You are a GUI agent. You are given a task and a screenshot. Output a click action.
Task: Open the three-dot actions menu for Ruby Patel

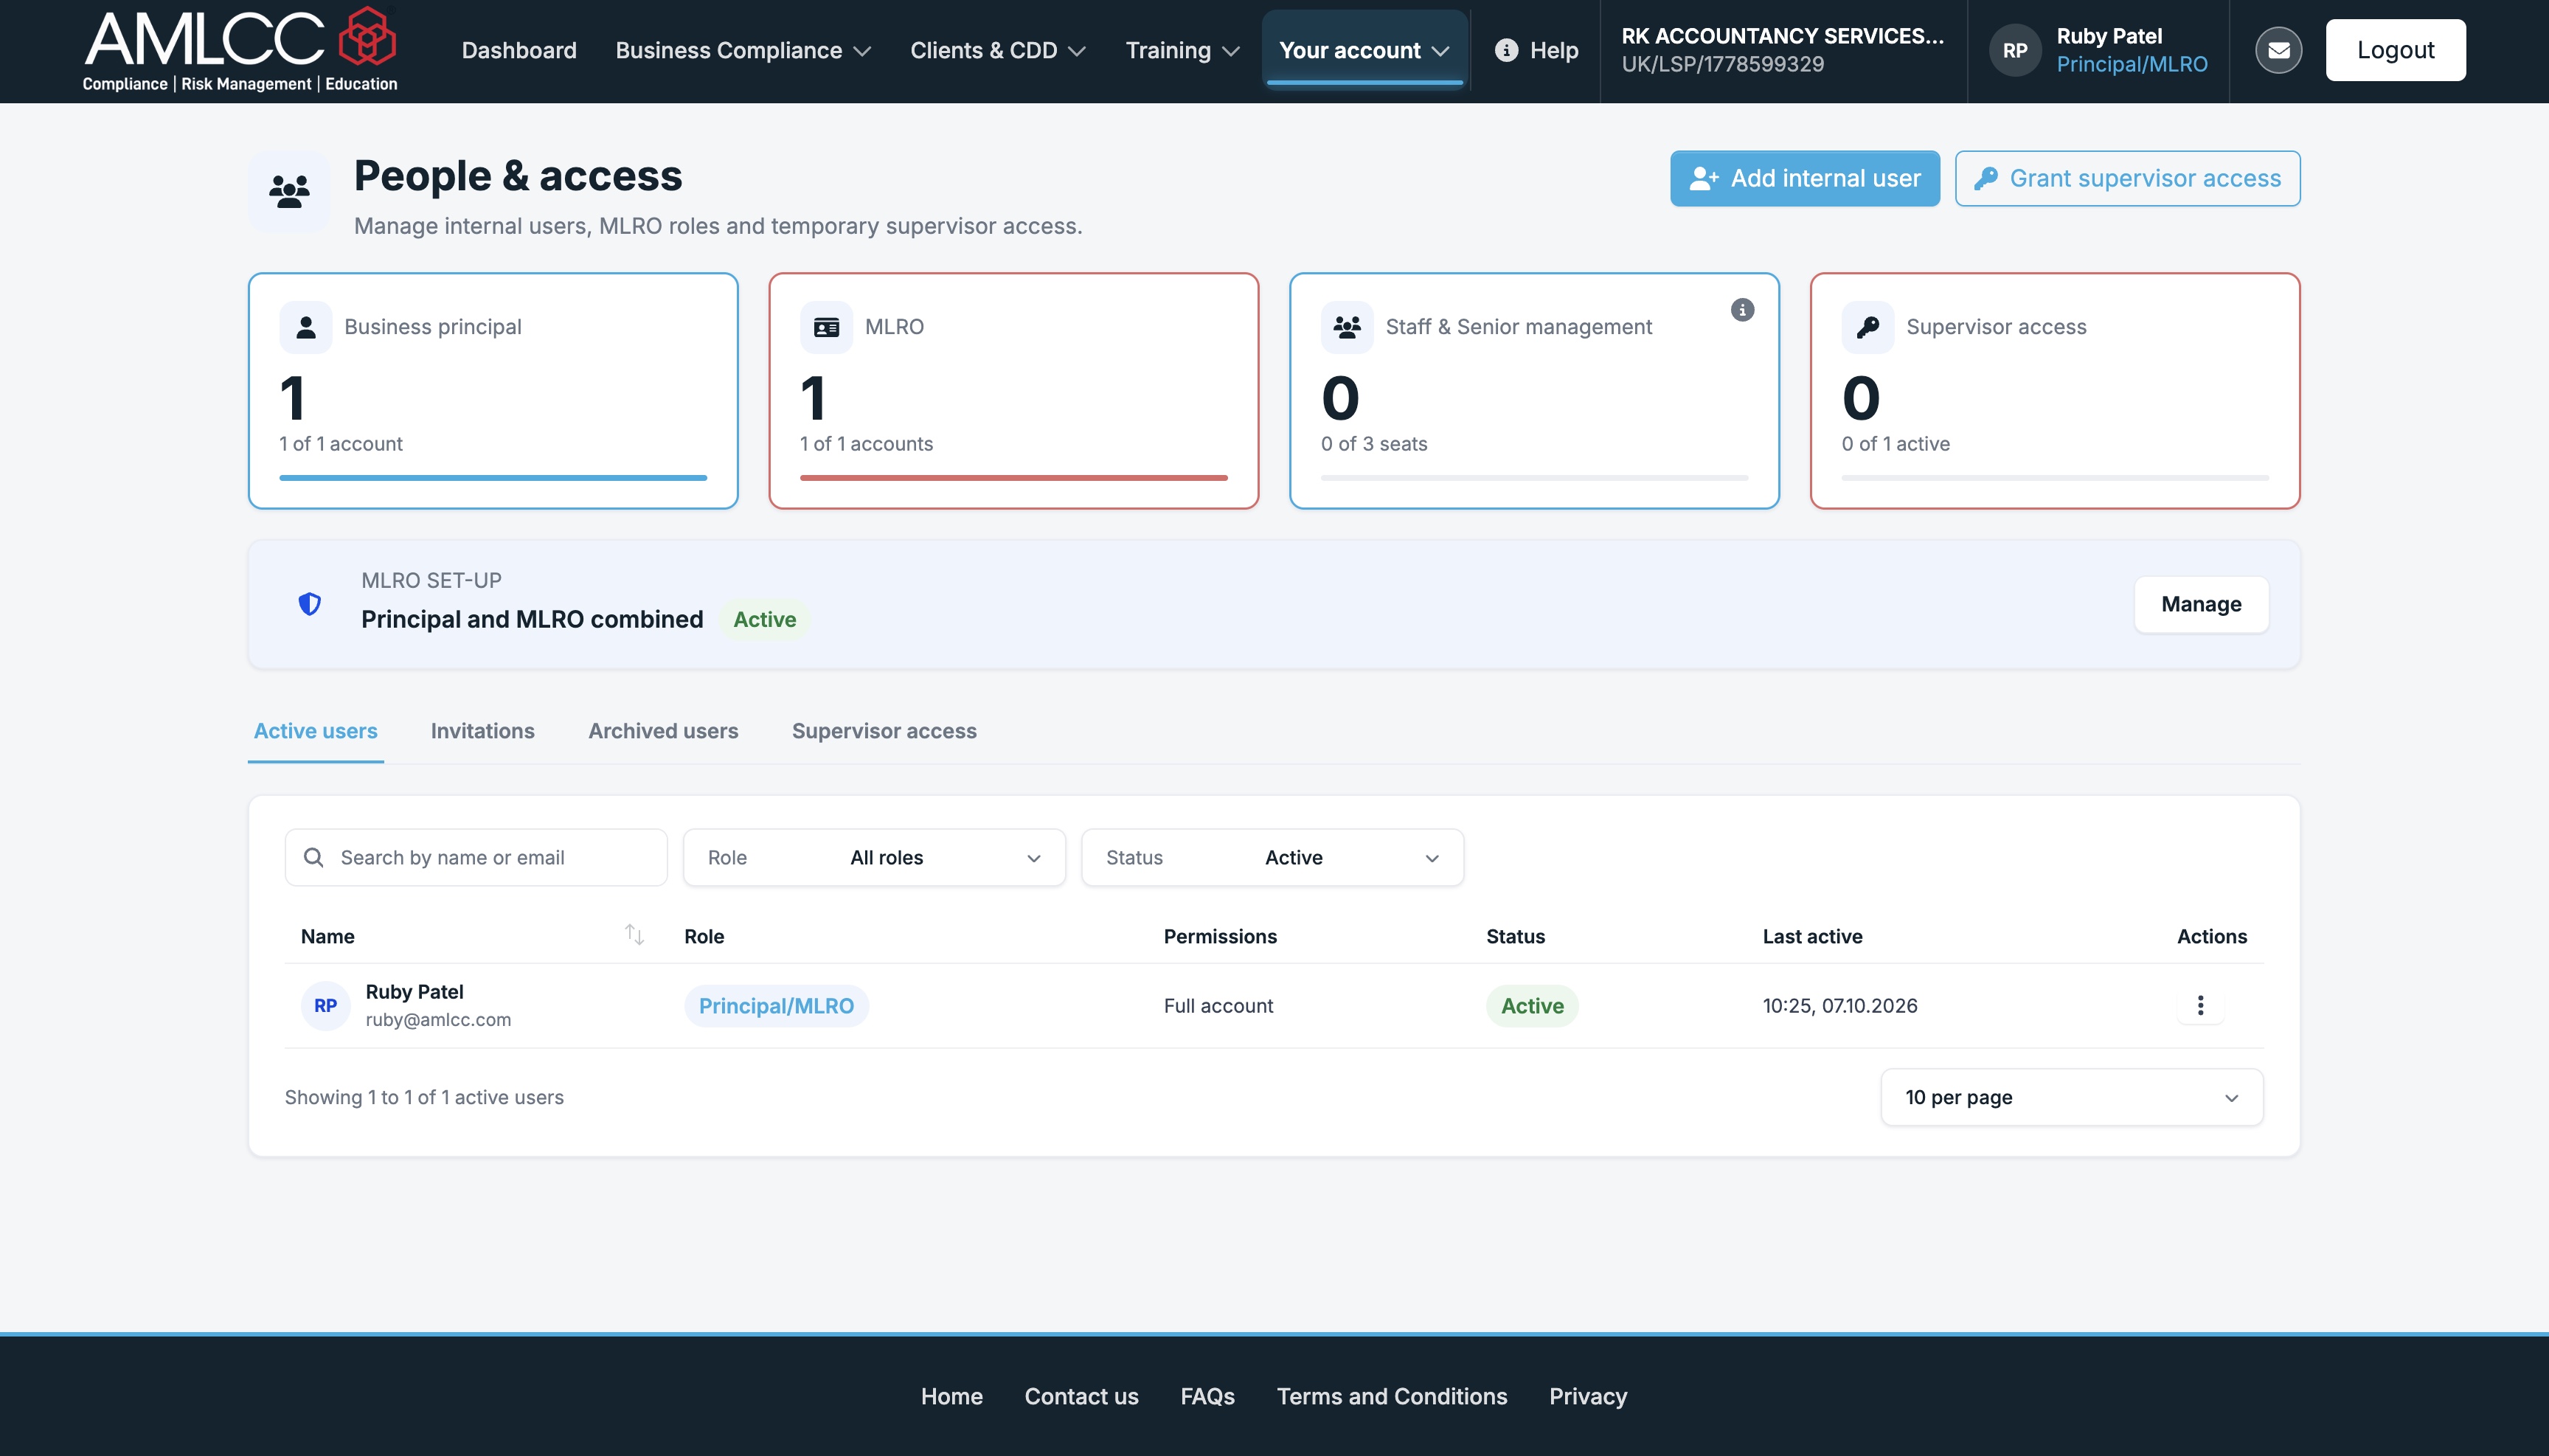point(2200,1005)
